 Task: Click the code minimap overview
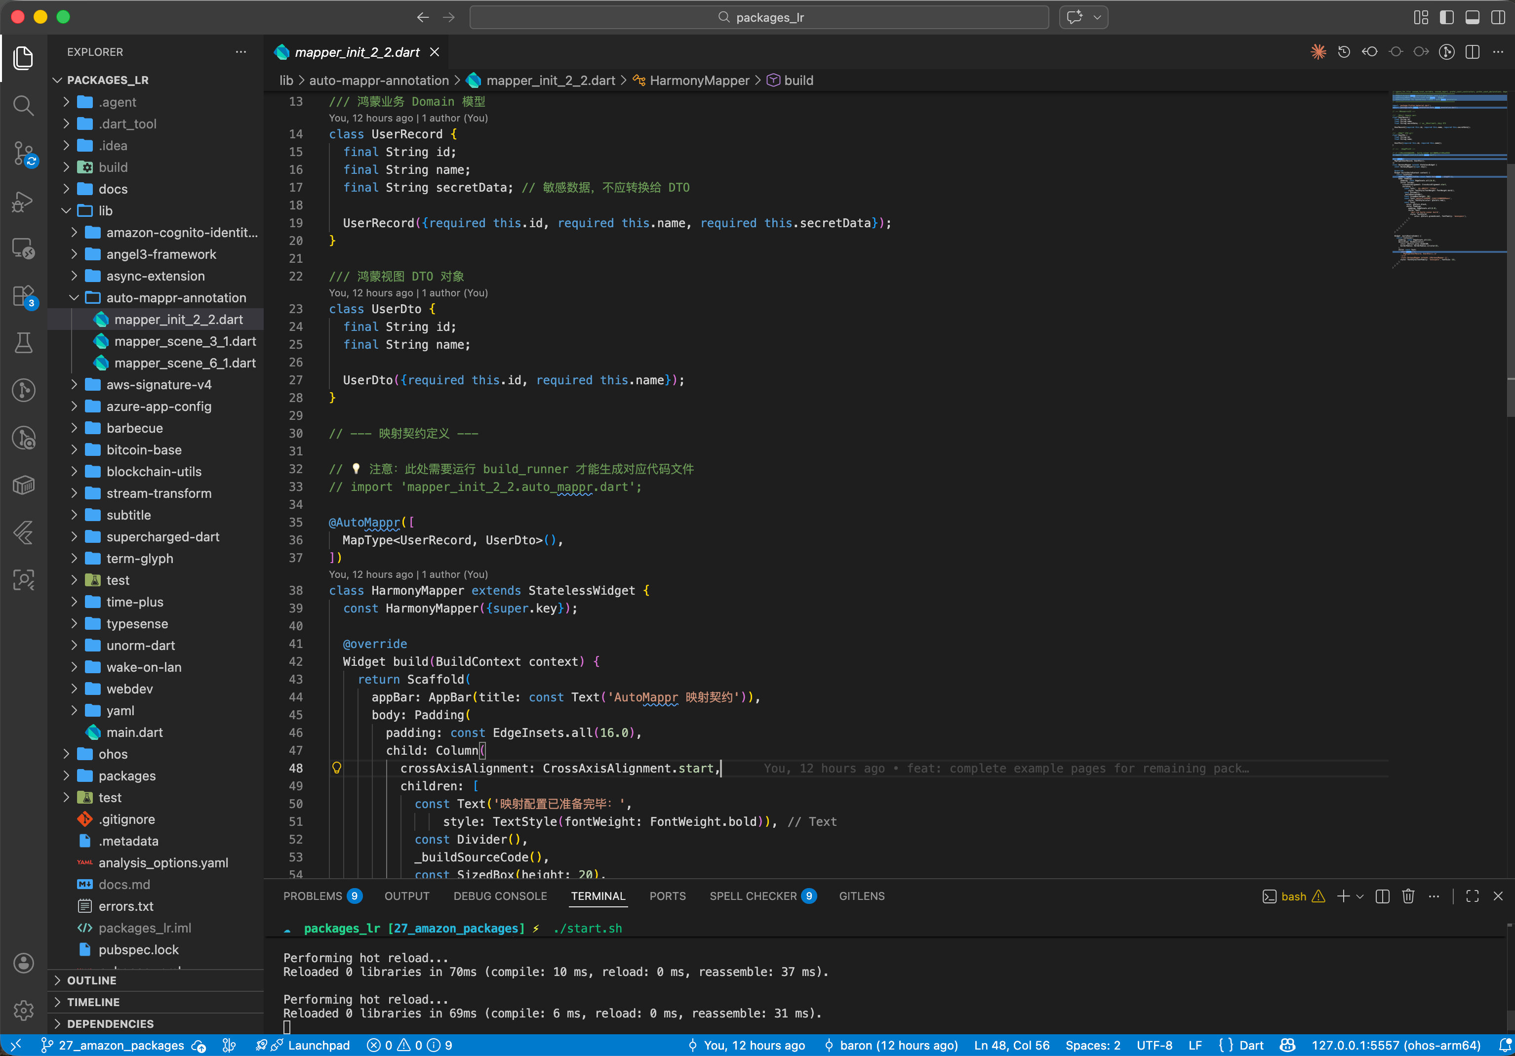click(x=1449, y=178)
